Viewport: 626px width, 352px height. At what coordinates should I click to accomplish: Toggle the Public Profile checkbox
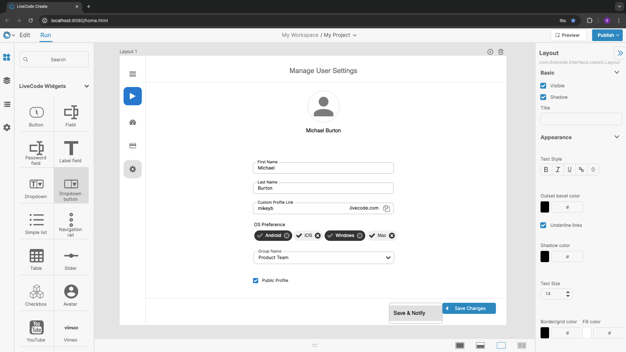point(256,281)
